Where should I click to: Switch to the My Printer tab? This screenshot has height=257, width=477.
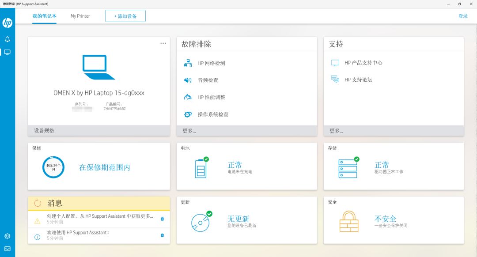click(80, 16)
